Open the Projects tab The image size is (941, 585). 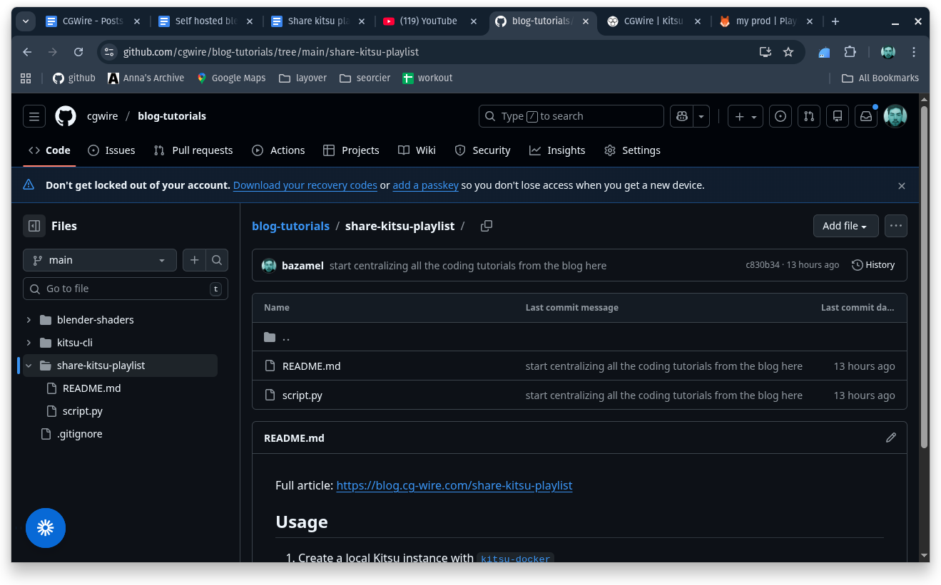point(351,150)
